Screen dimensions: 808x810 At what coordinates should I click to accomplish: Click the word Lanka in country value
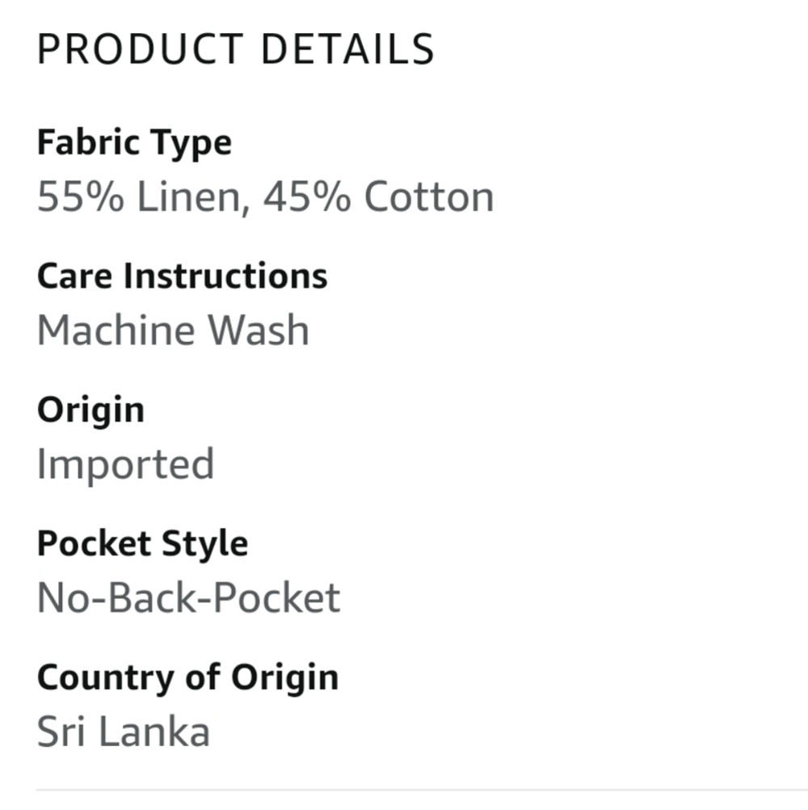click(154, 732)
